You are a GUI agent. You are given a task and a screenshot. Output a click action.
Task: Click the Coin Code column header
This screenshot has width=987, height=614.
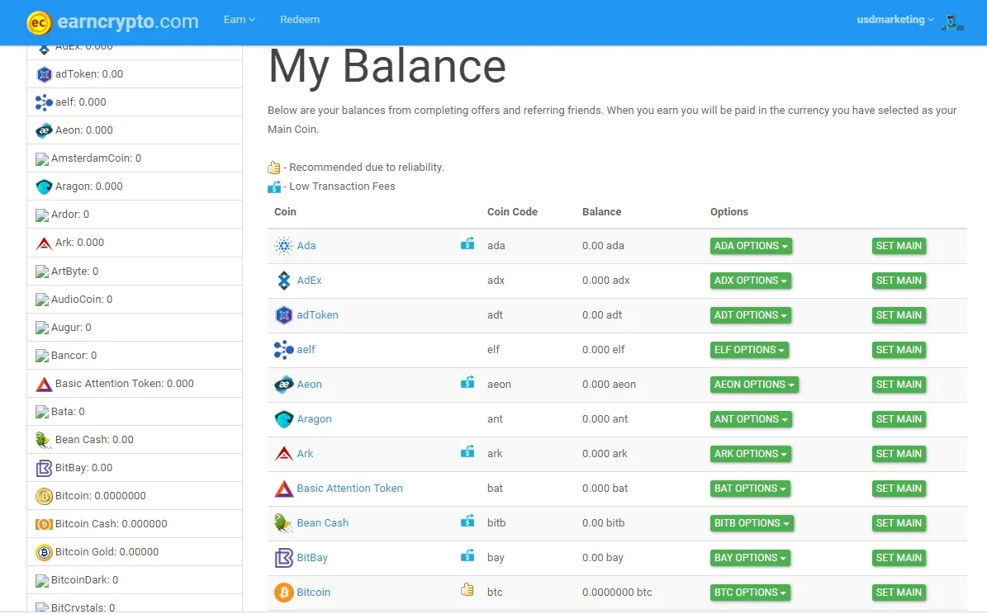[x=512, y=212]
